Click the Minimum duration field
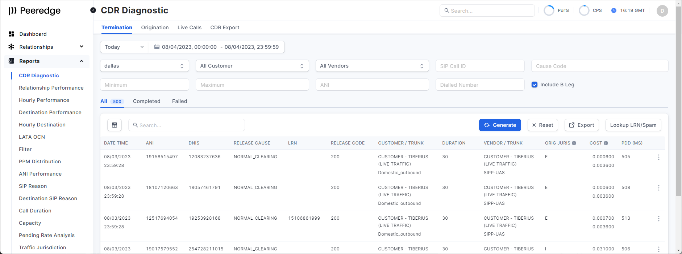The width and height of the screenshot is (682, 254). [145, 85]
